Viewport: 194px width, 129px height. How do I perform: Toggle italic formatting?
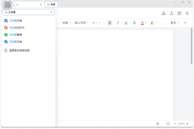click(x=118, y=23)
